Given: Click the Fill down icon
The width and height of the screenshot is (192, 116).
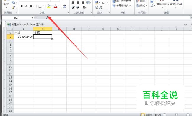Looking at the screenshot, I should tap(152, 1).
